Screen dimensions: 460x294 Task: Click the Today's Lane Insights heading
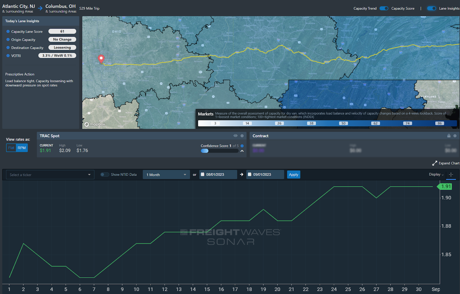pos(22,21)
